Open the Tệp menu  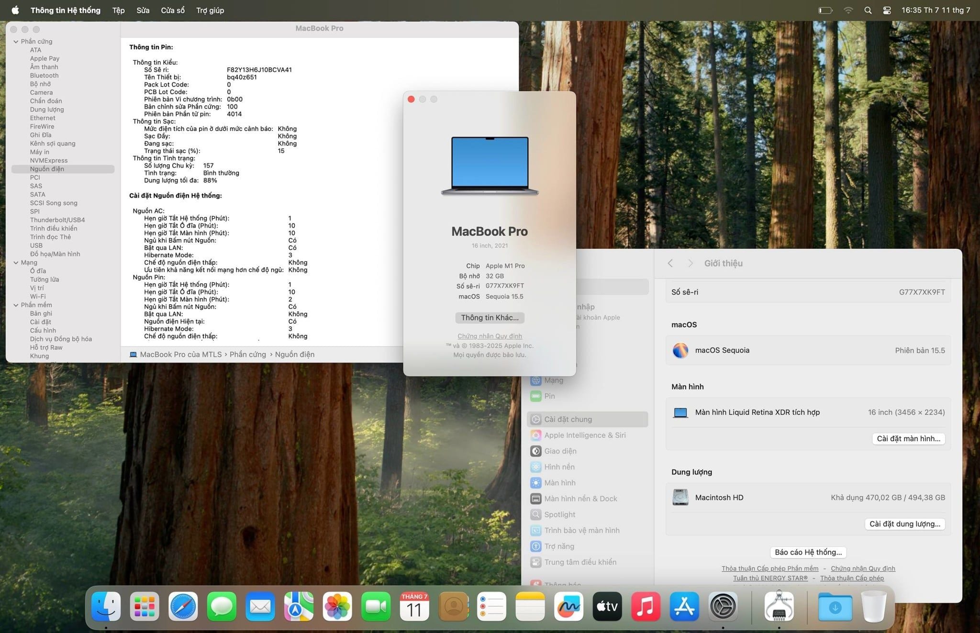pyautogui.click(x=118, y=10)
